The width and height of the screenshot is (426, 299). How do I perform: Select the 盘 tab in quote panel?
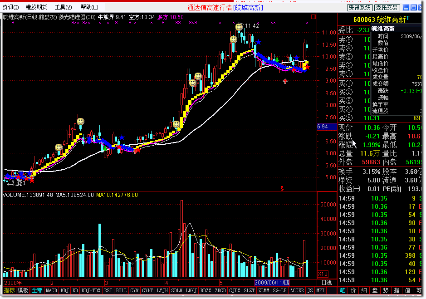click(x=375, y=290)
